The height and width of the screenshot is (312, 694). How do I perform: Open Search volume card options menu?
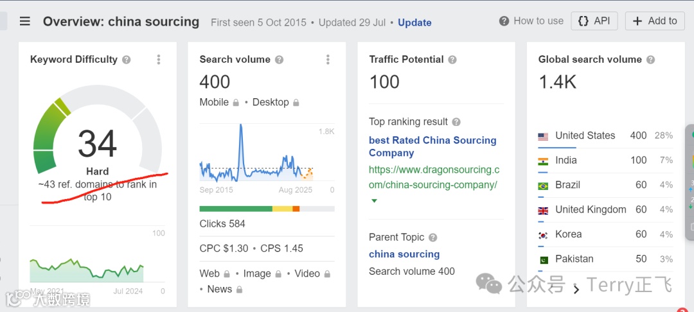(x=328, y=60)
